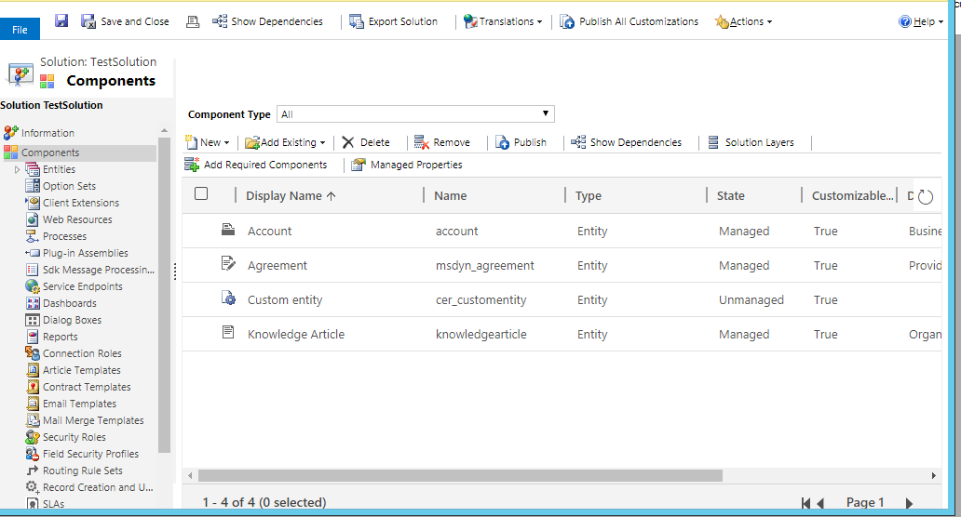
Task: Click the refresh grid icon
Action: pyautogui.click(x=925, y=196)
